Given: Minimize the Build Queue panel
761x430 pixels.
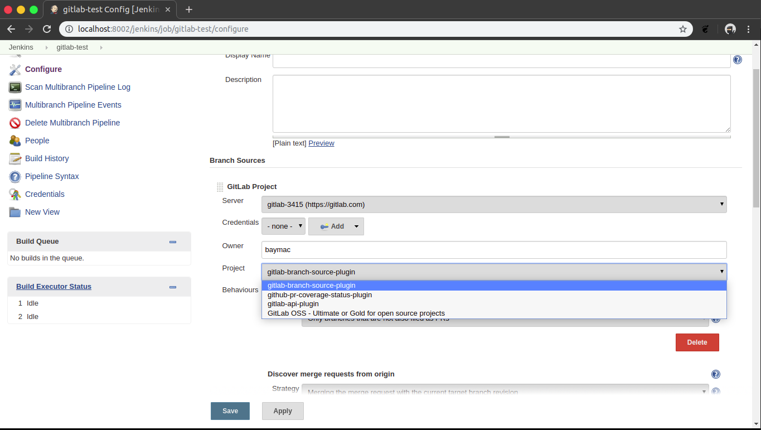Looking at the screenshot, I should pyautogui.click(x=173, y=241).
